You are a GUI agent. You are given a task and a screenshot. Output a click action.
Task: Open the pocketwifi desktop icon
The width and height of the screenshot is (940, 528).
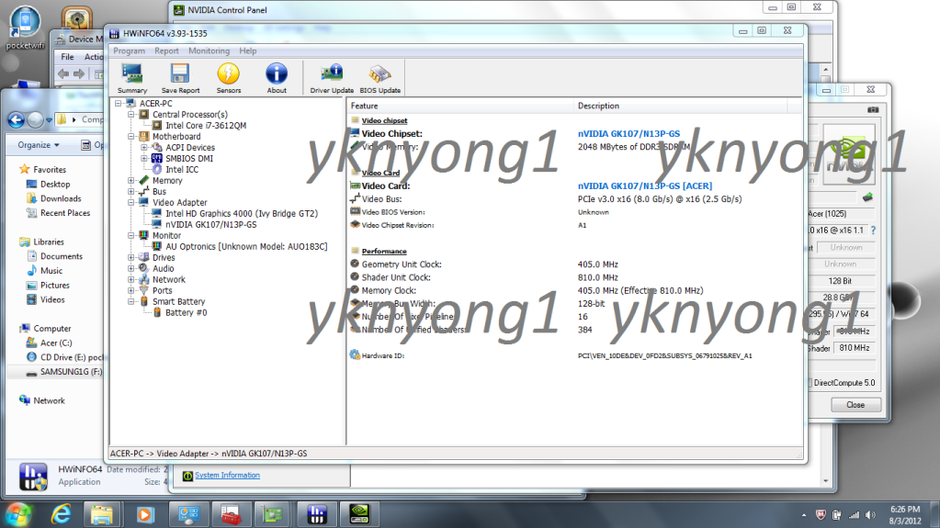coord(25,28)
